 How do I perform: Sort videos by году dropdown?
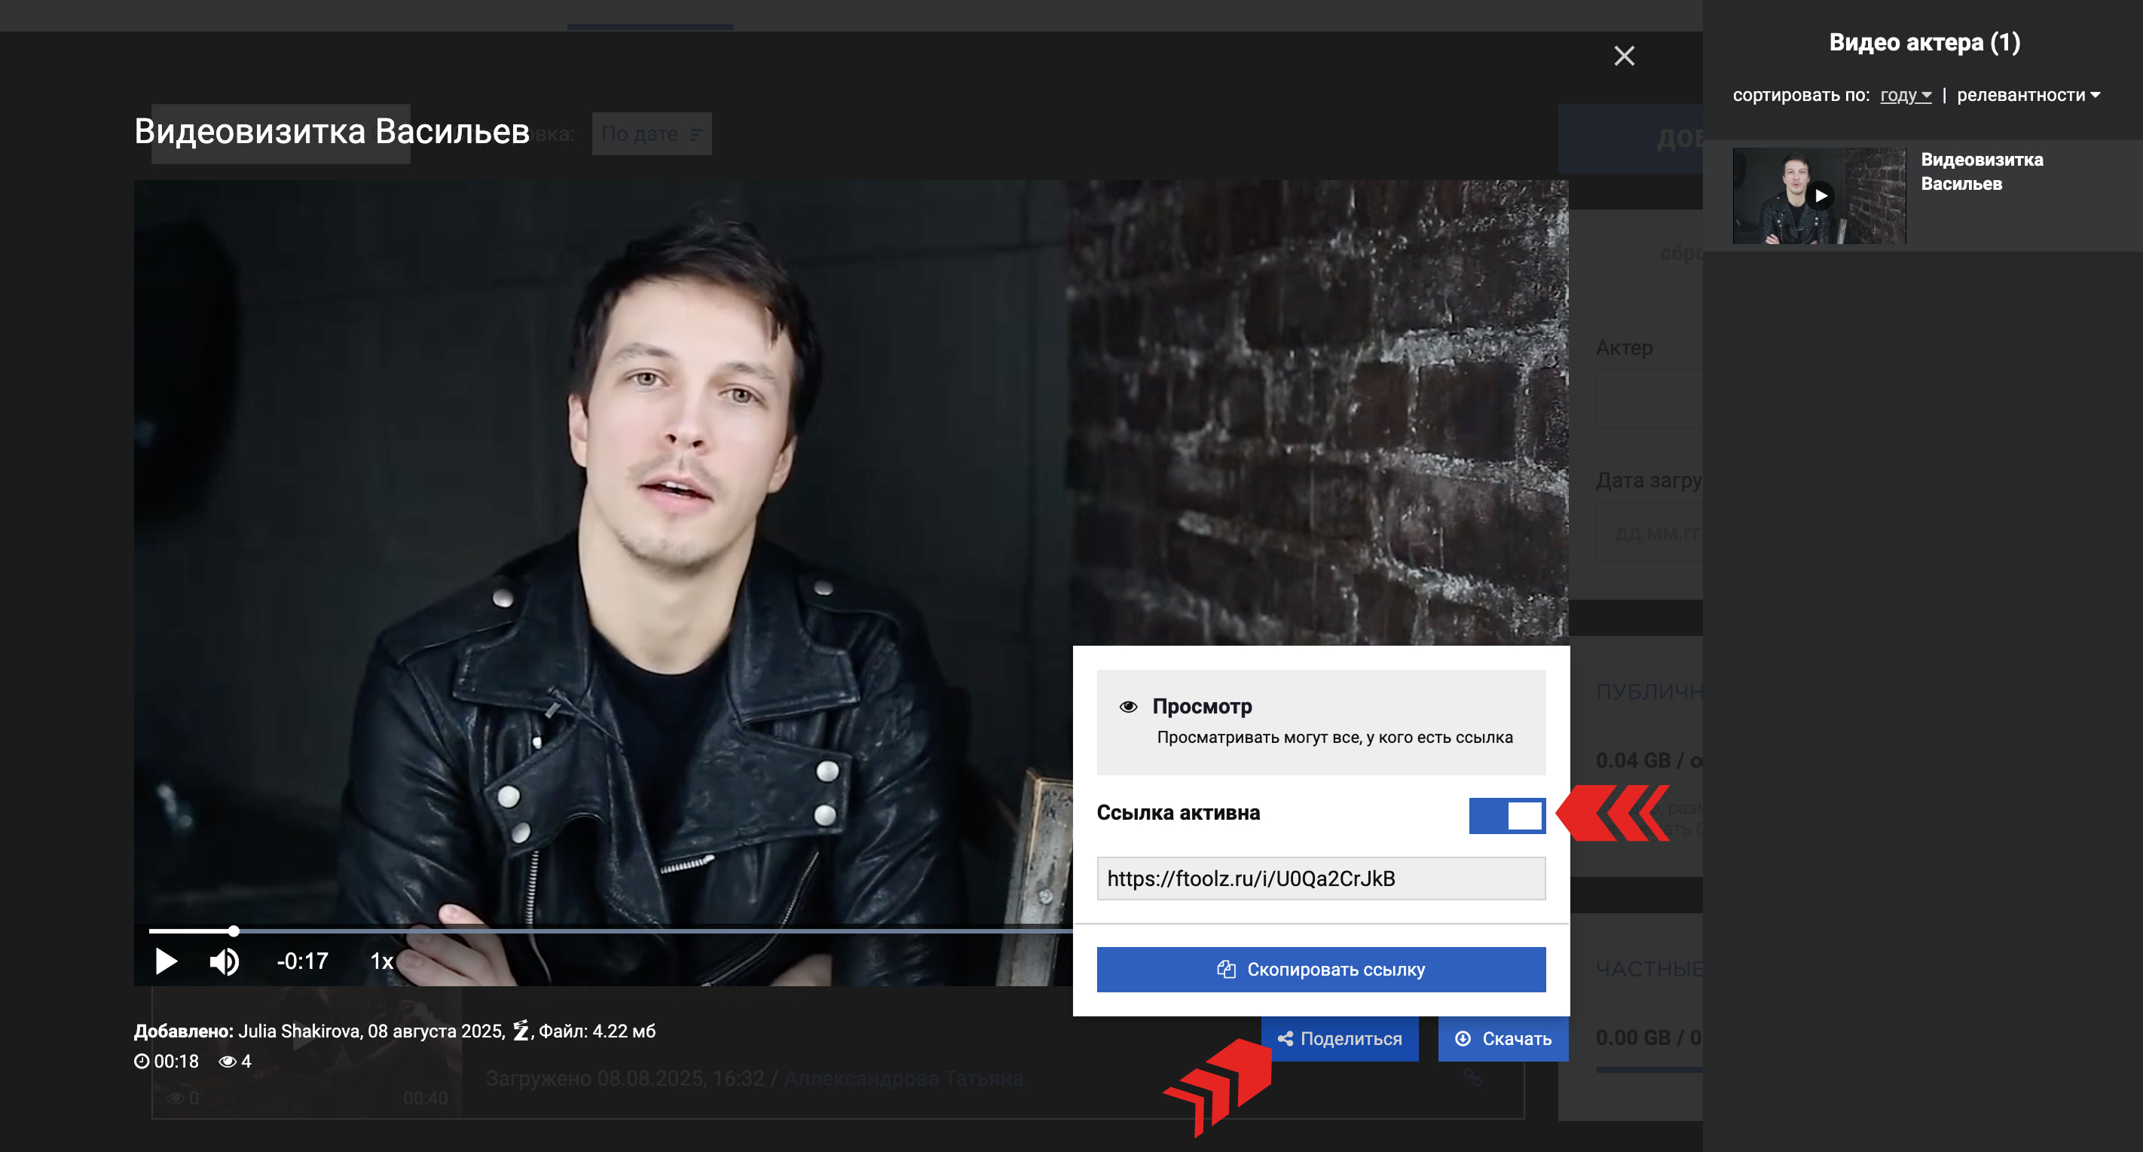pyautogui.click(x=1905, y=95)
